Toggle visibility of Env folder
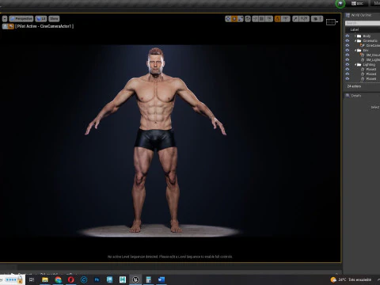 (348, 50)
